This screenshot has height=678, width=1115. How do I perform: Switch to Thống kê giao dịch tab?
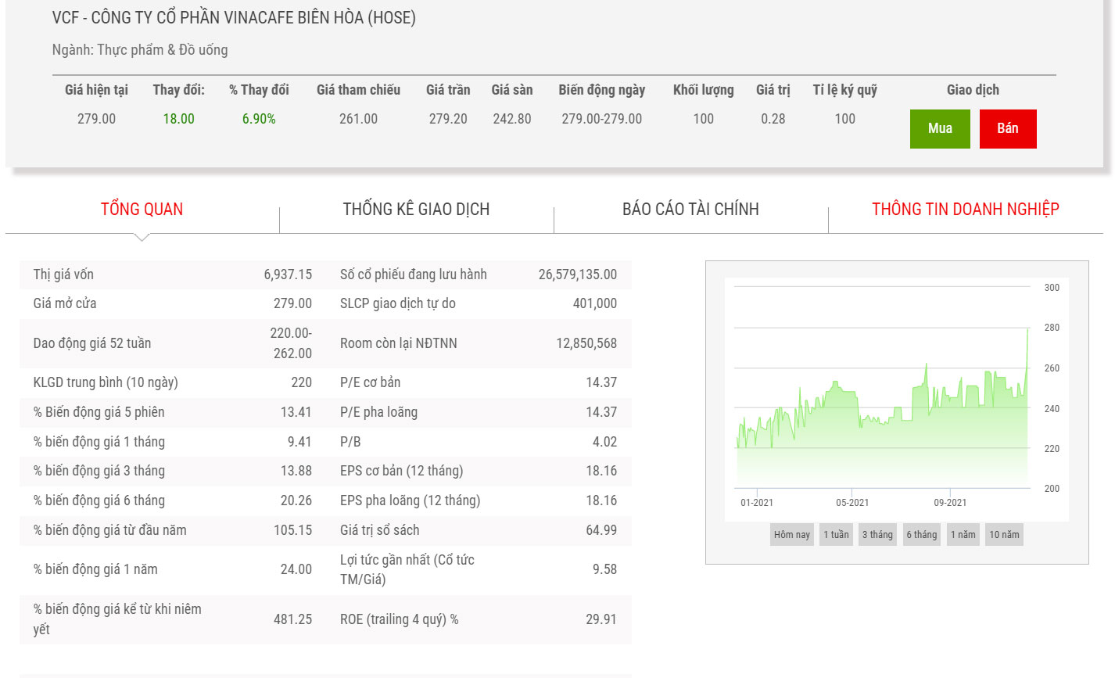(416, 209)
